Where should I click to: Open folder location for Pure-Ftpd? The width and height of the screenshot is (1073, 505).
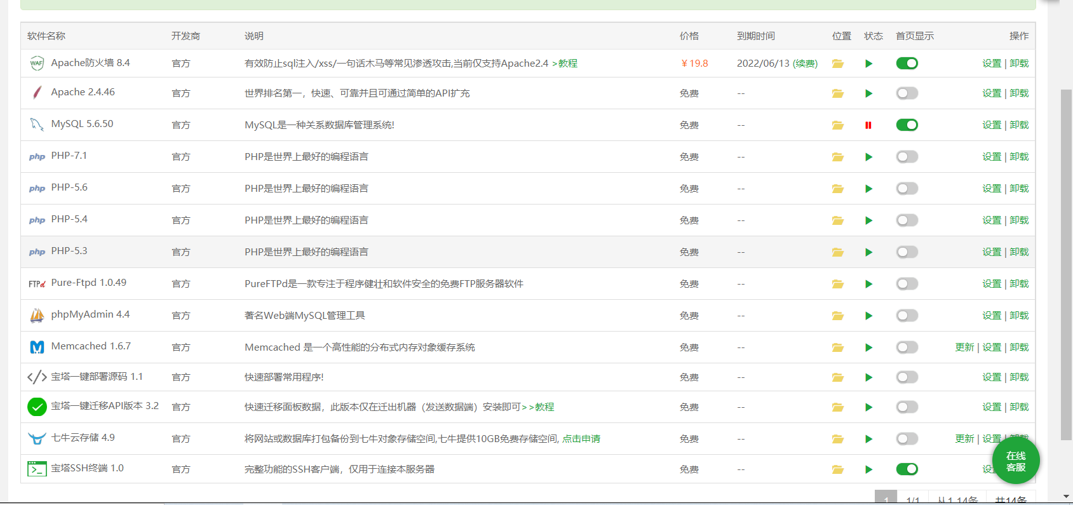coord(838,284)
